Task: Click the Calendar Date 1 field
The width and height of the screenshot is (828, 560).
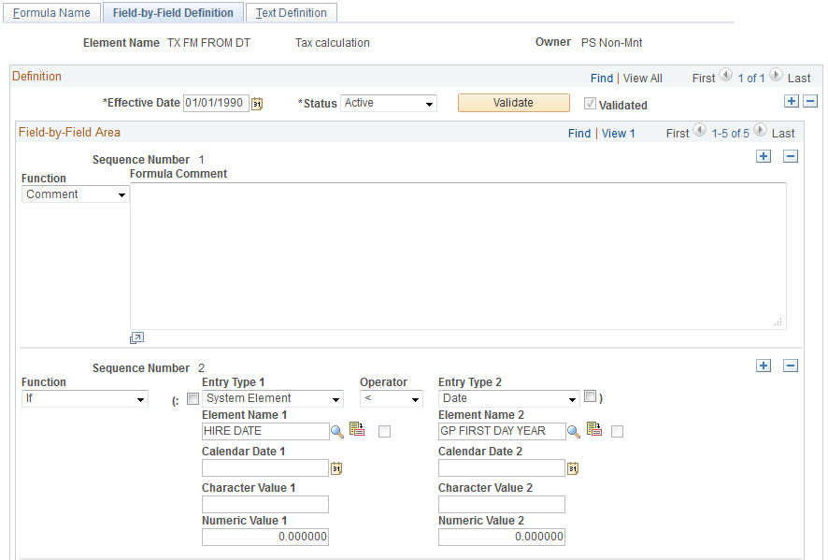Action: pos(265,468)
